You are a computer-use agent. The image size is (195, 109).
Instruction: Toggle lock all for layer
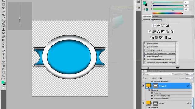tap(161, 78)
